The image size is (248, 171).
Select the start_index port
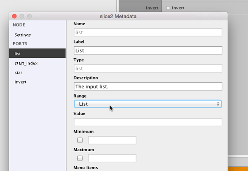coord(37,63)
